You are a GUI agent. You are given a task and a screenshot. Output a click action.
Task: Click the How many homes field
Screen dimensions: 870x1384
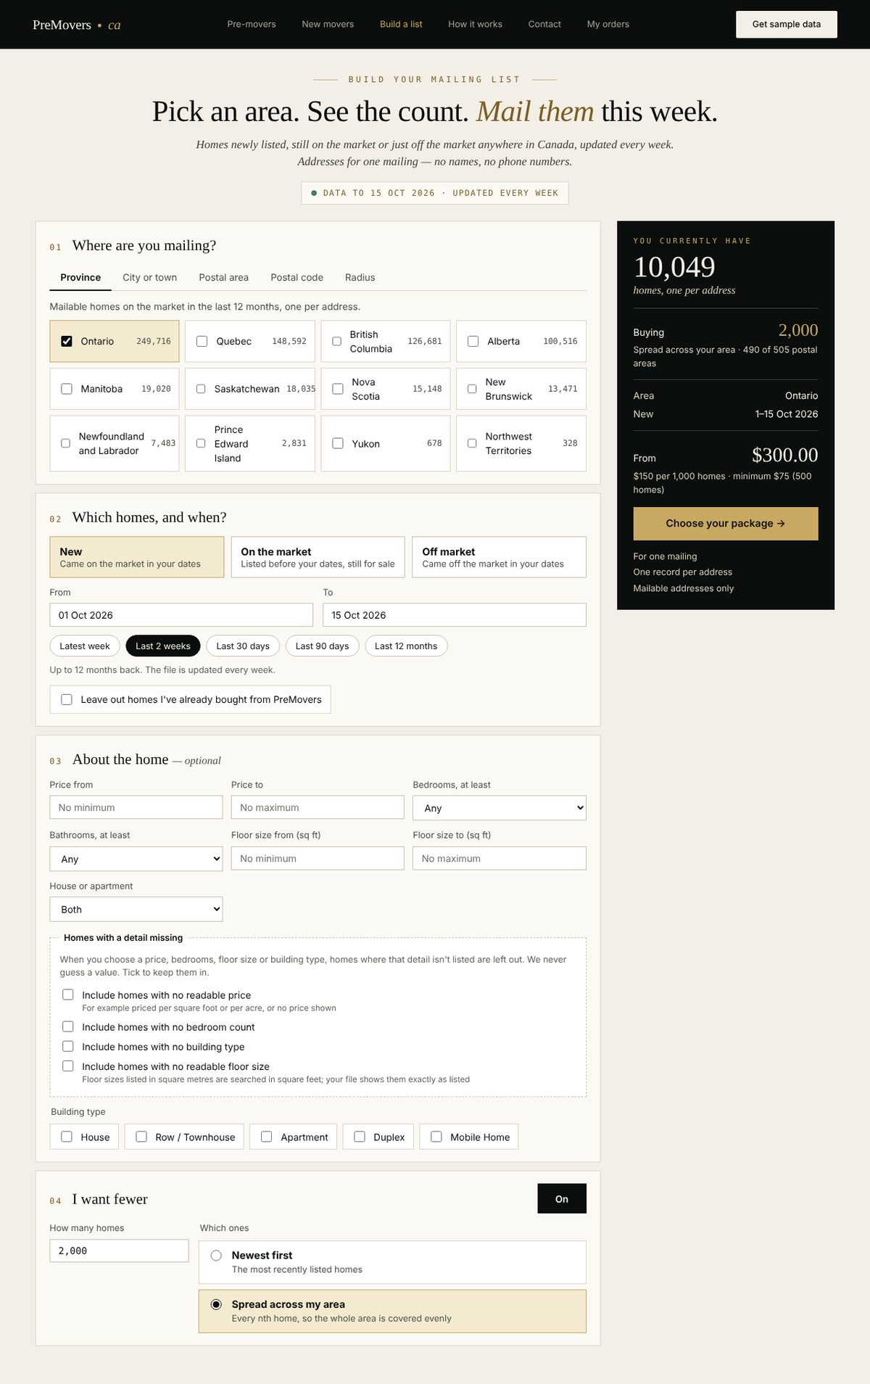[119, 1251]
